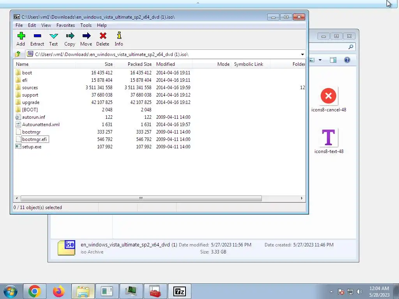The width and height of the screenshot is (399, 299).
Task: Click the green Add toolbar icon
Action: (x=21, y=35)
